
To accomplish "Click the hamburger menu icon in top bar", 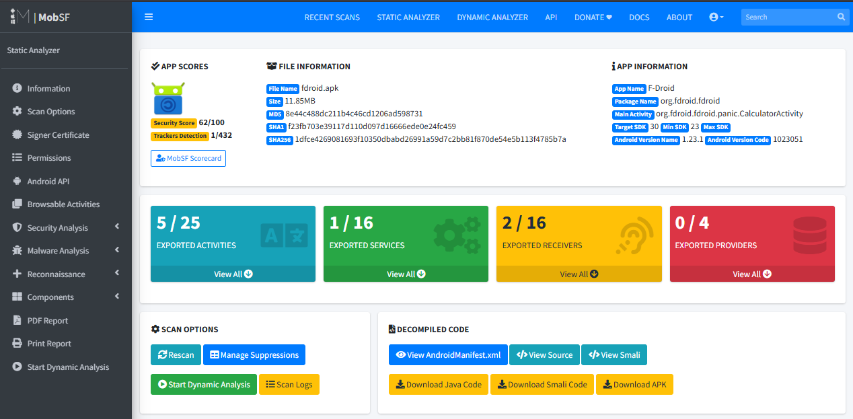I will [x=149, y=17].
